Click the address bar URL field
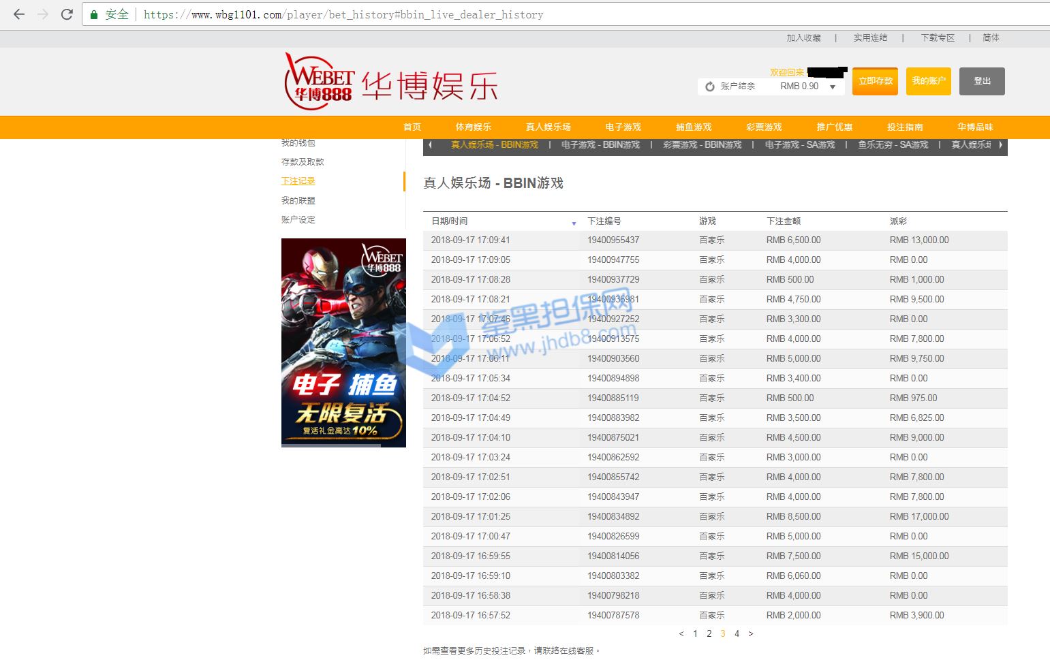 [566, 14]
